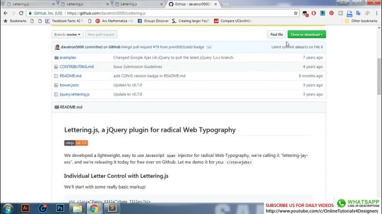The height and width of the screenshot is (214, 382).
Task: Open the Pinterest extension icon
Action: click(331, 13)
